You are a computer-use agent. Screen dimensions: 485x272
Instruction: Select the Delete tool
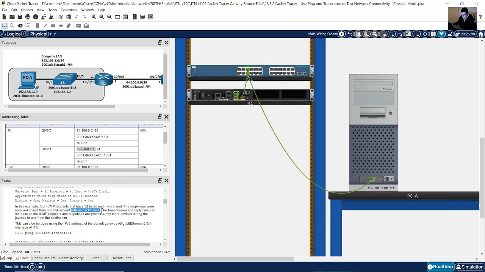coord(20,26)
